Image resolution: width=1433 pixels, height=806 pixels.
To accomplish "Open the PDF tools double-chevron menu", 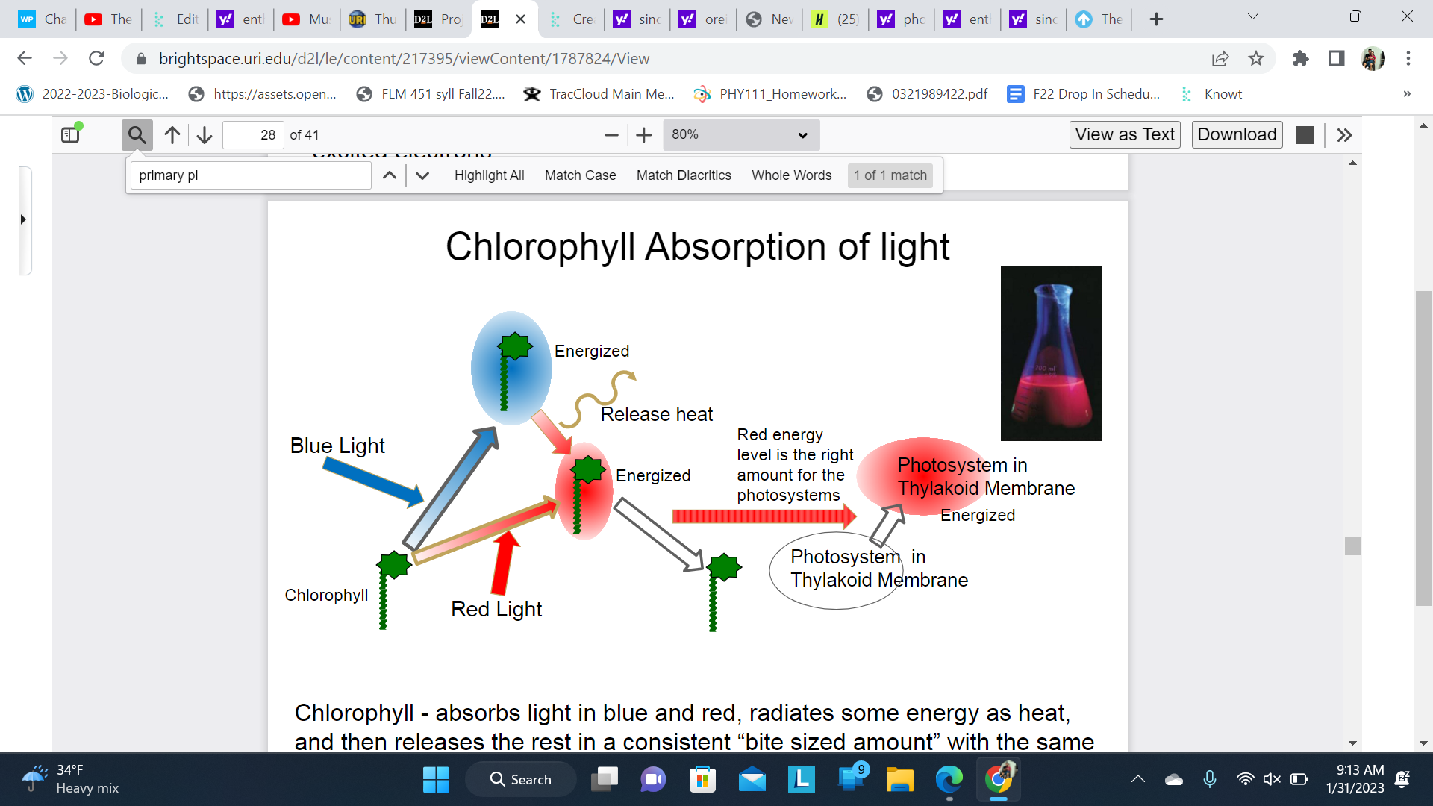I will pyautogui.click(x=1344, y=135).
